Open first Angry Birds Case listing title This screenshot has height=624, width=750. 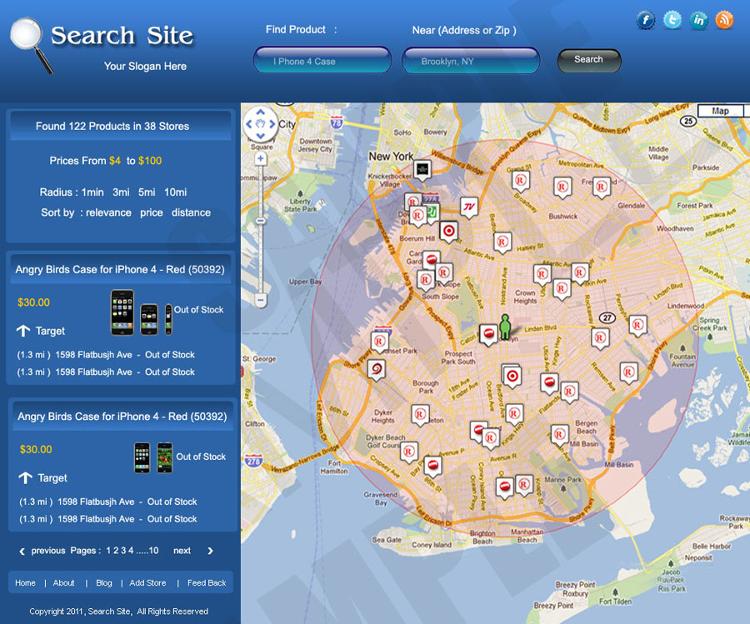[119, 270]
